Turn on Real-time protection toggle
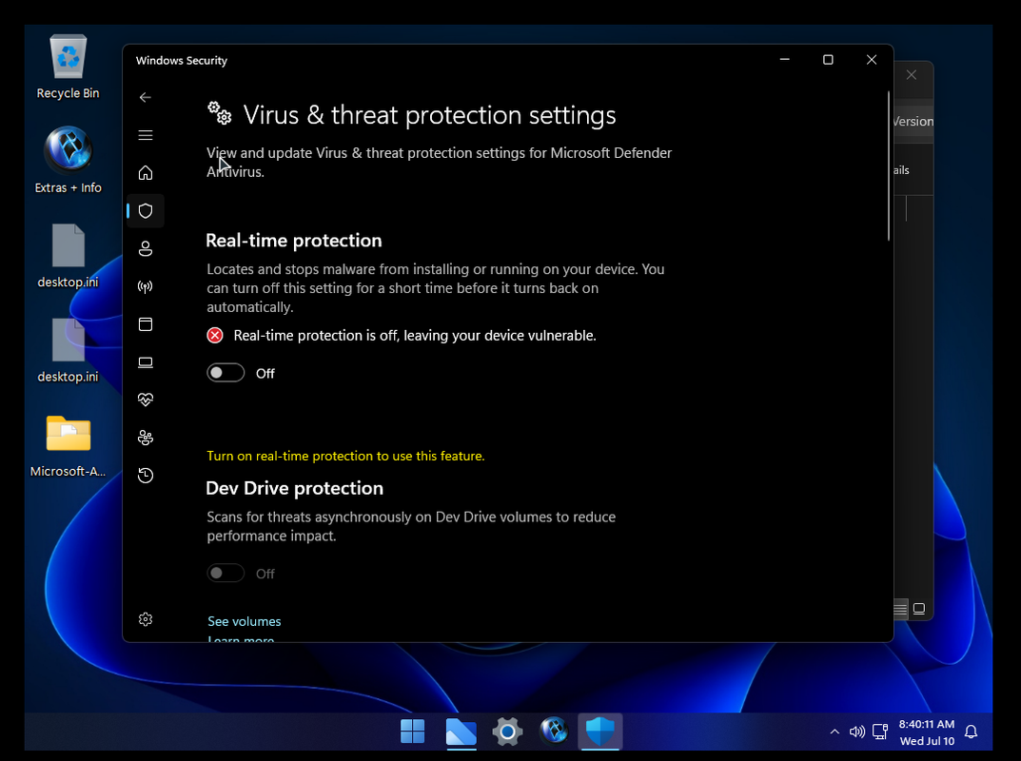1021x761 pixels. coord(226,373)
